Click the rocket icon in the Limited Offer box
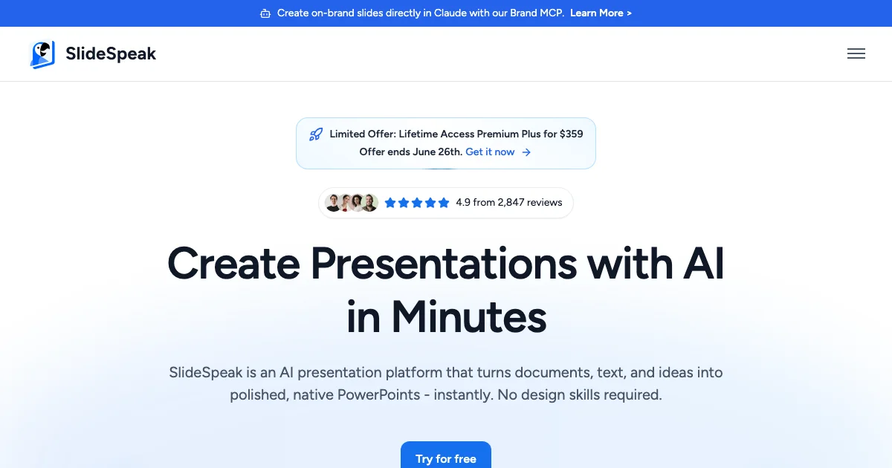The image size is (892, 468). [316, 134]
